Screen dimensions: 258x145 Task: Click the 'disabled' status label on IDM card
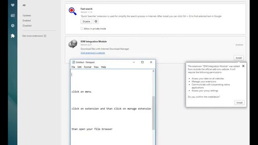(239, 45)
